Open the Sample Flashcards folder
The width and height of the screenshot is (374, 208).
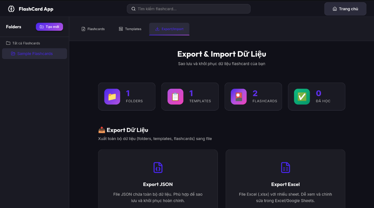click(35, 54)
